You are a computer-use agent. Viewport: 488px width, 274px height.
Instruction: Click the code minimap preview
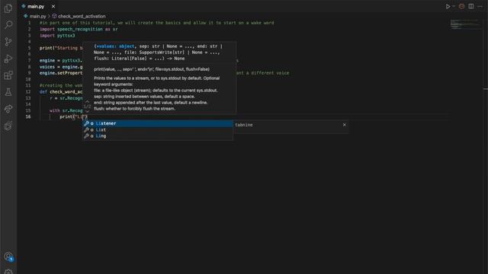click(465, 24)
